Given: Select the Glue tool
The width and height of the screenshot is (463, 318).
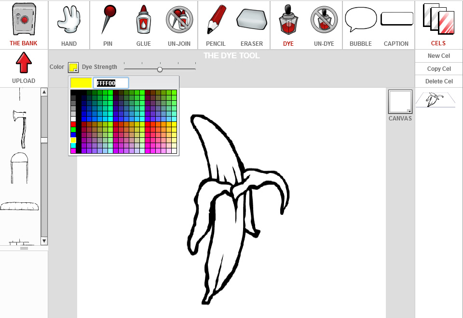Looking at the screenshot, I should coord(144,19).
